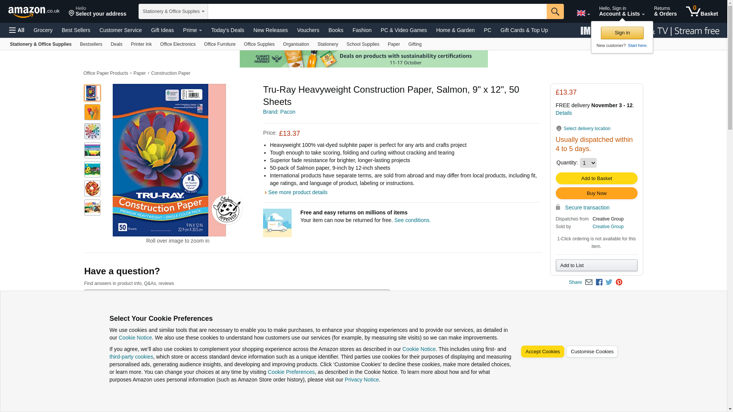Open Today's Deals nav item
This screenshot has height=412, width=733.
pos(228,30)
